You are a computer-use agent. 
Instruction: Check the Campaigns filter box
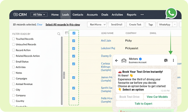(13, 78)
